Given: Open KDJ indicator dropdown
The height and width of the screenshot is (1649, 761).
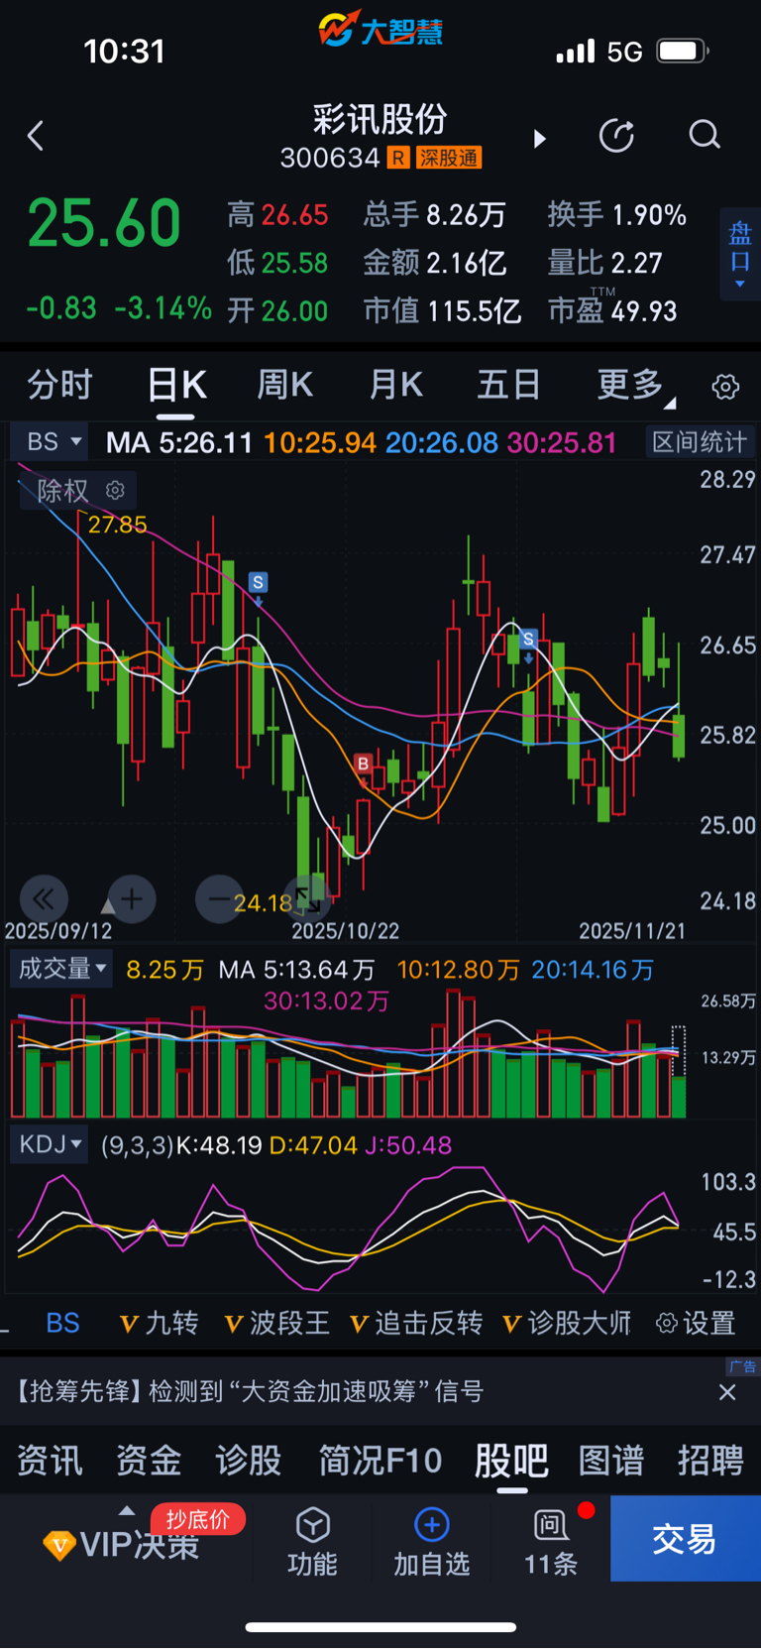Looking at the screenshot, I should tap(50, 1144).
